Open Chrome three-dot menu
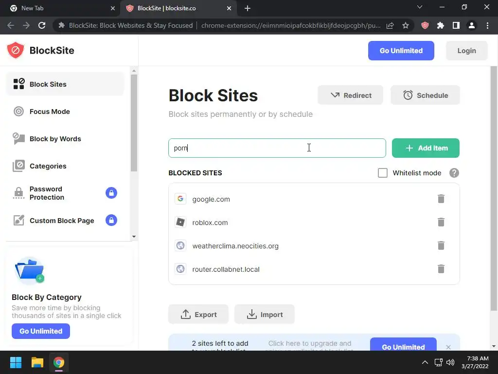The width and height of the screenshot is (498, 374). 487,25
